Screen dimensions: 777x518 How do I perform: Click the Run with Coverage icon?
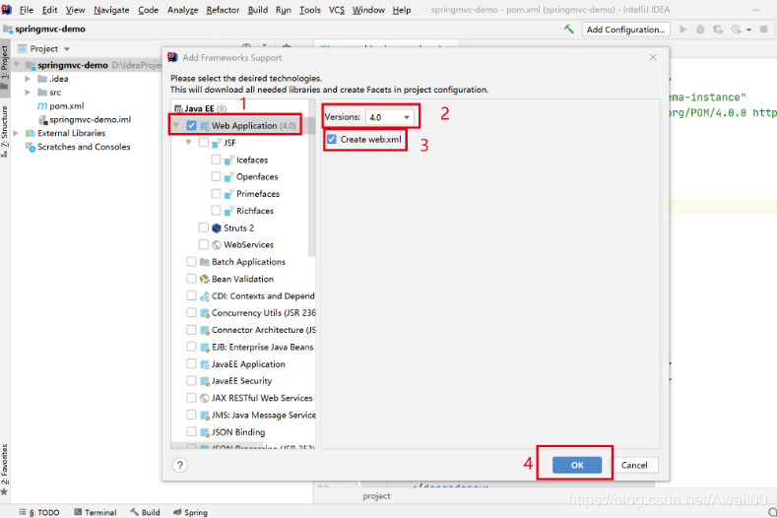point(718,30)
